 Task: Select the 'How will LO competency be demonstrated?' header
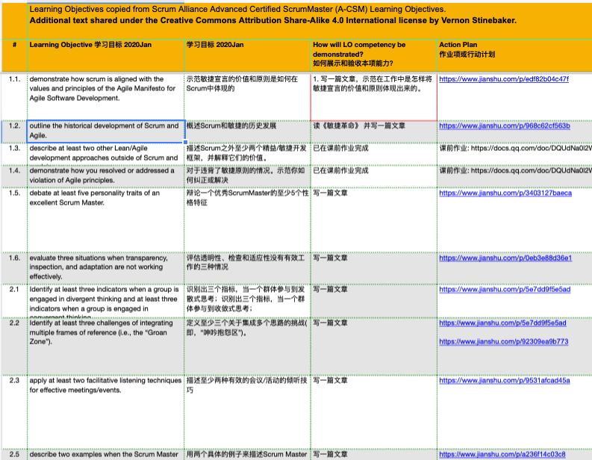coord(374,55)
